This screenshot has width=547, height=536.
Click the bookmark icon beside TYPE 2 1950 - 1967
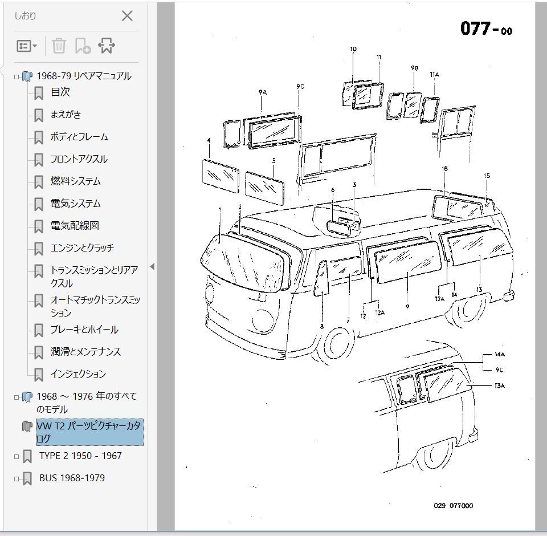coord(27,457)
